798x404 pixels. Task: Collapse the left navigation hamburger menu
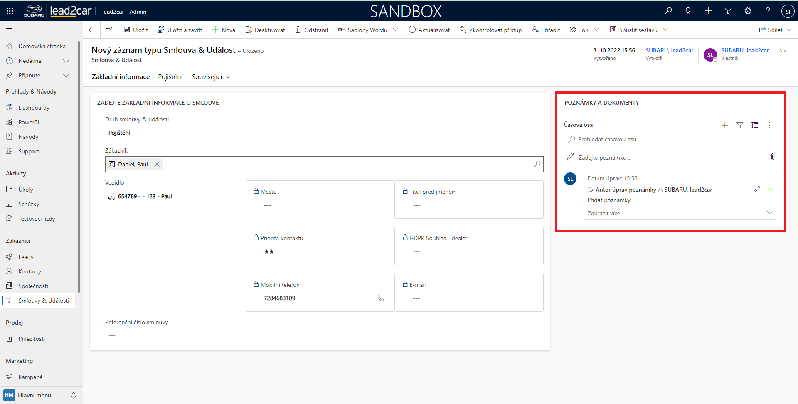pos(9,30)
